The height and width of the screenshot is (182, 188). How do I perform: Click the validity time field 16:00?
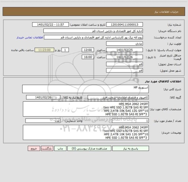[88, 57]
